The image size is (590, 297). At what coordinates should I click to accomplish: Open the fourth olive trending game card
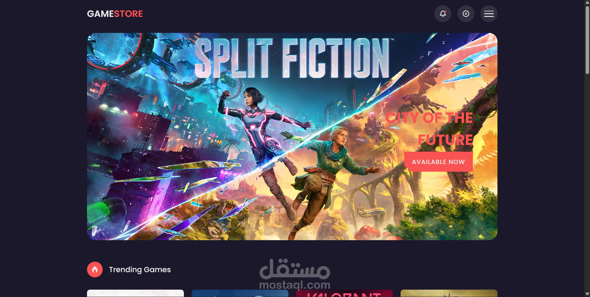pos(449,293)
